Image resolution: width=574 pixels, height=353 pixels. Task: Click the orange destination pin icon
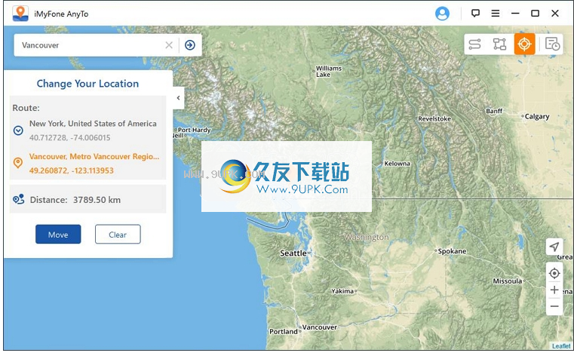[x=18, y=163]
